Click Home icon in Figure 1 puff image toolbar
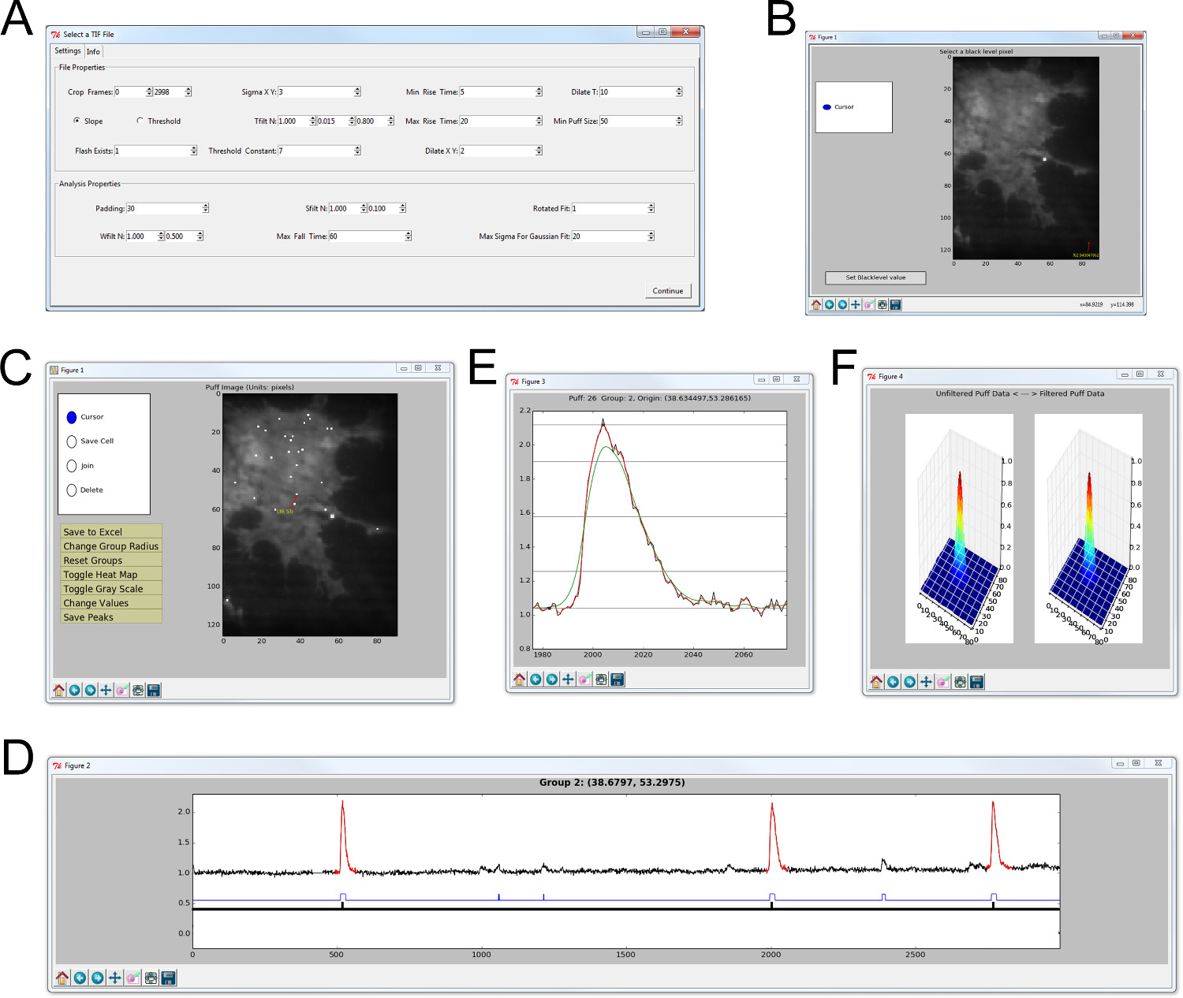Screen dimensions: 1183x998 (x=59, y=691)
